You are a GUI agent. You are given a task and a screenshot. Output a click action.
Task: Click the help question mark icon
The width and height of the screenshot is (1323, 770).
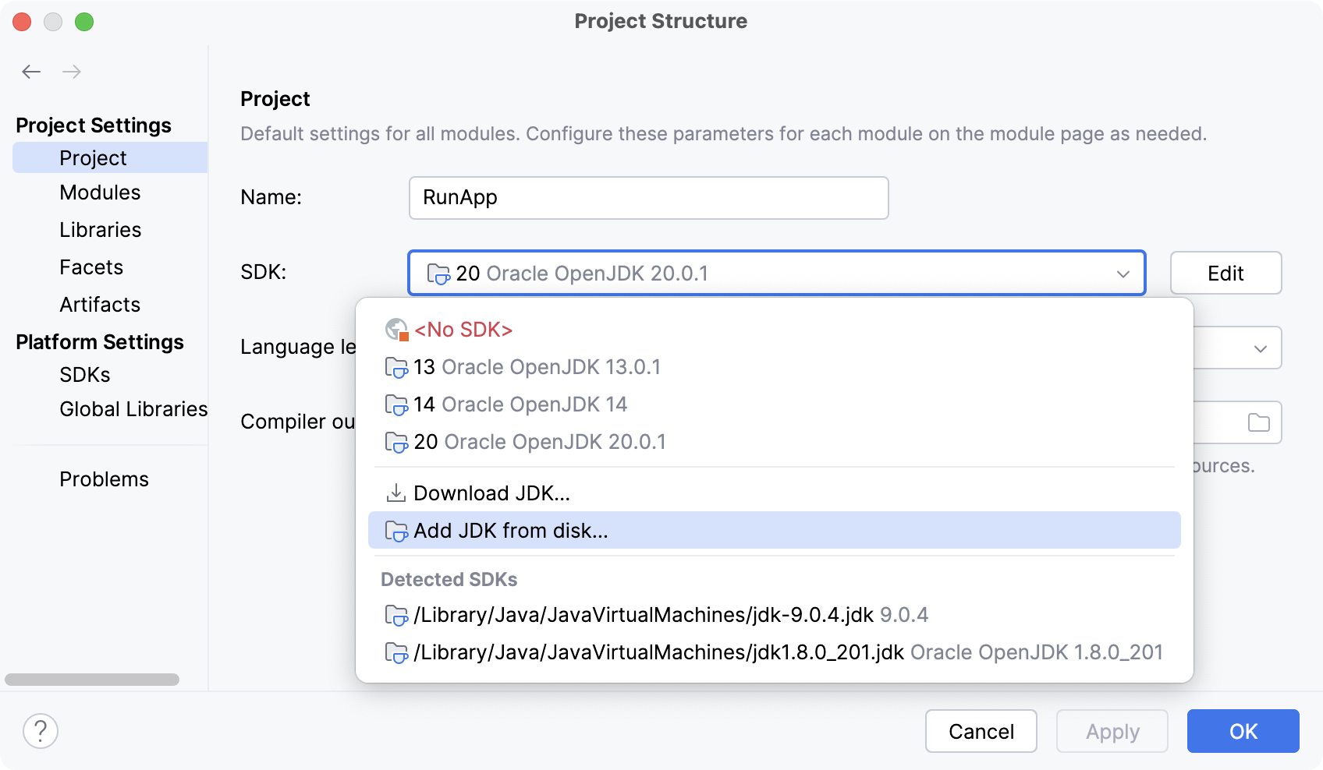coord(40,731)
